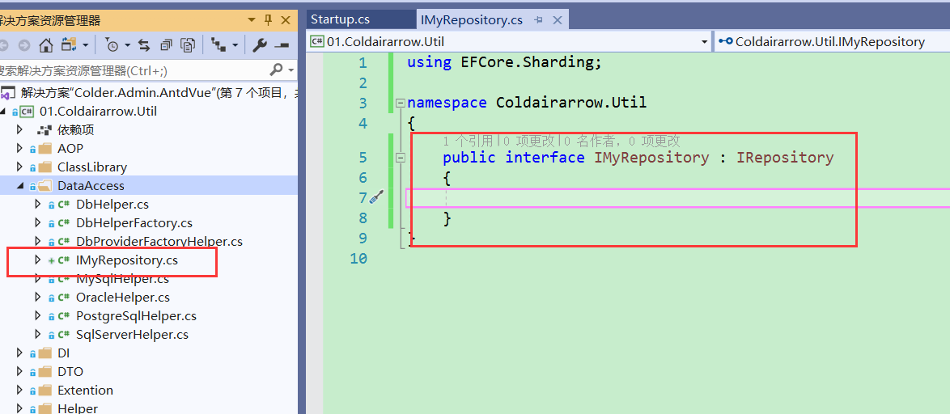Viewport: 950px width, 414px height.
Task: Open quick actions screwdriver on line 7
Action: [377, 197]
